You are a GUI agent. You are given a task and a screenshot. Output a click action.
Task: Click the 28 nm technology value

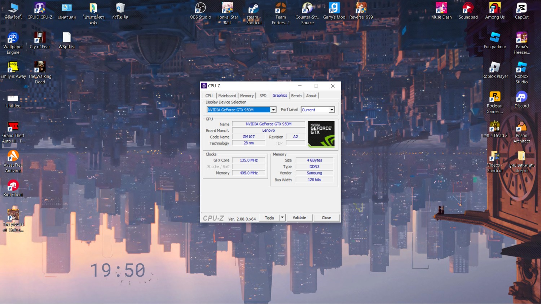point(248,143)
